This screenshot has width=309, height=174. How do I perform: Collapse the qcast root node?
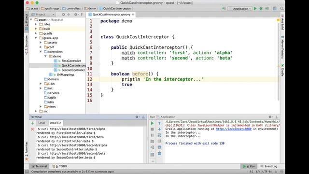31,19
